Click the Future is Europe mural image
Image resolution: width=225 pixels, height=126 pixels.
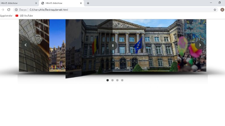click(192, 45)
